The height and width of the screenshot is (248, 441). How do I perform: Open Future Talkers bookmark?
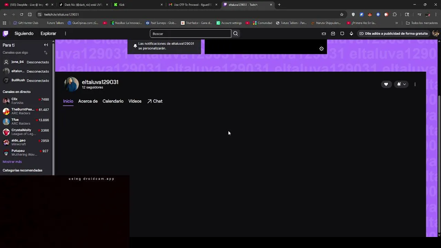pyautogui.click(x=55, y=23)
